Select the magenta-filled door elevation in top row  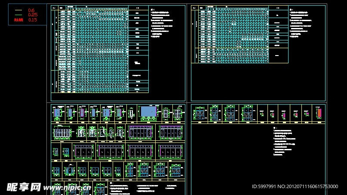[82, 113]
